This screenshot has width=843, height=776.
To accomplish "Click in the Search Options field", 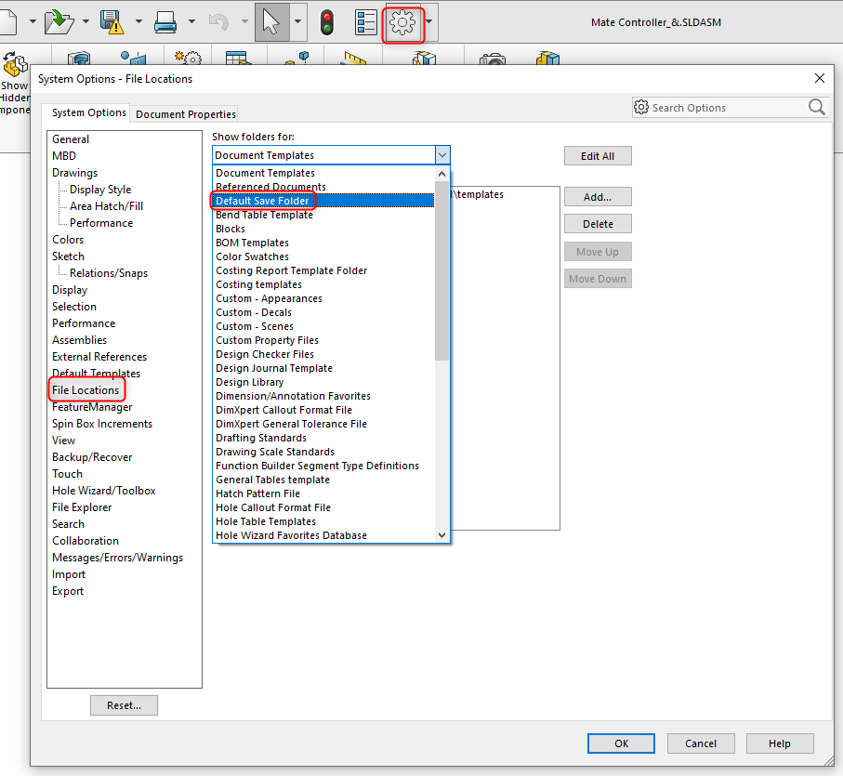I will (725, 107).
